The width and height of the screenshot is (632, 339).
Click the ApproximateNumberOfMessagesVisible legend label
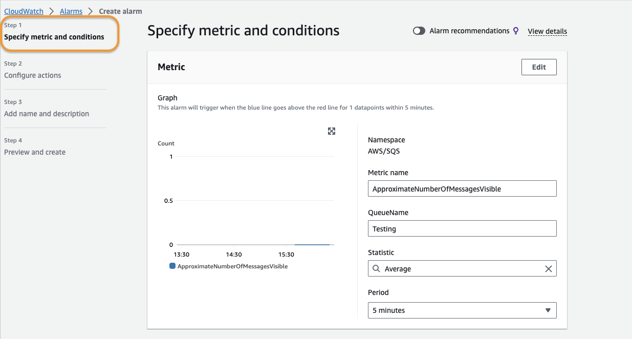[x=232, y=266]
